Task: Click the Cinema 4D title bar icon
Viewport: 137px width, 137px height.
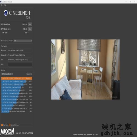Action: point(1,2)
